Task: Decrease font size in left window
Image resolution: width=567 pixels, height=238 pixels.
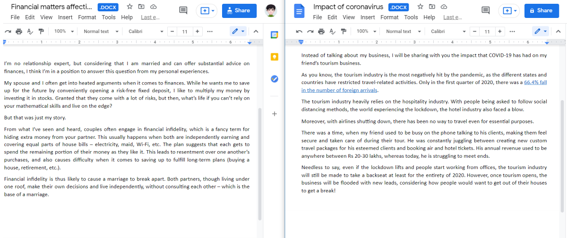Action: click(172, 32)
